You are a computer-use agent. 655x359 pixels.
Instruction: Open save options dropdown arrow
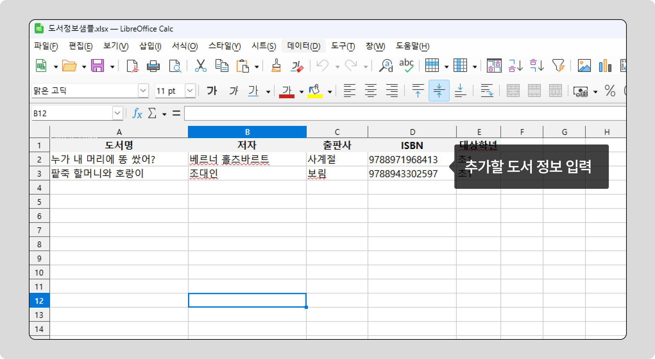pyautogui.click(x=112, y=67)
